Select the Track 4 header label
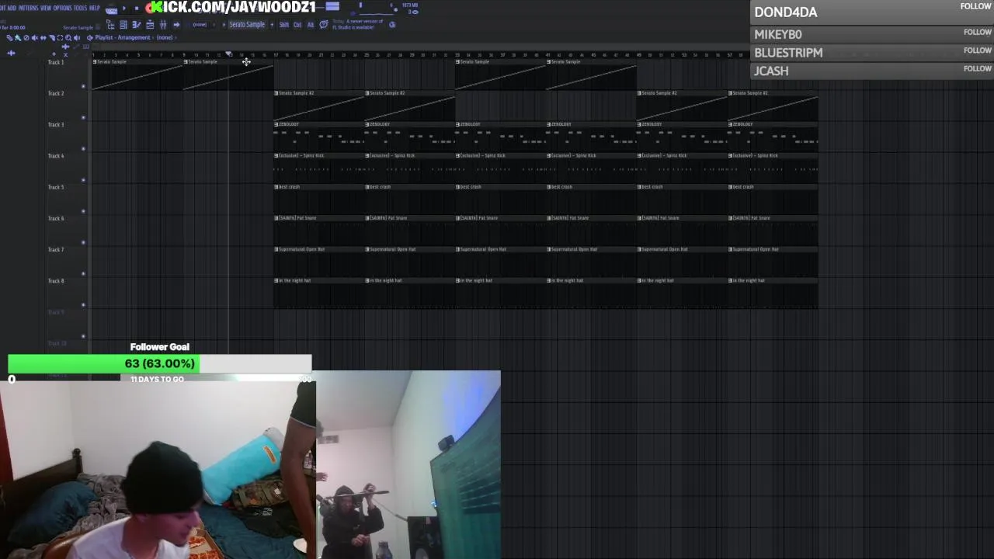This screenshot has height=559, width=994. pos(56,156)
